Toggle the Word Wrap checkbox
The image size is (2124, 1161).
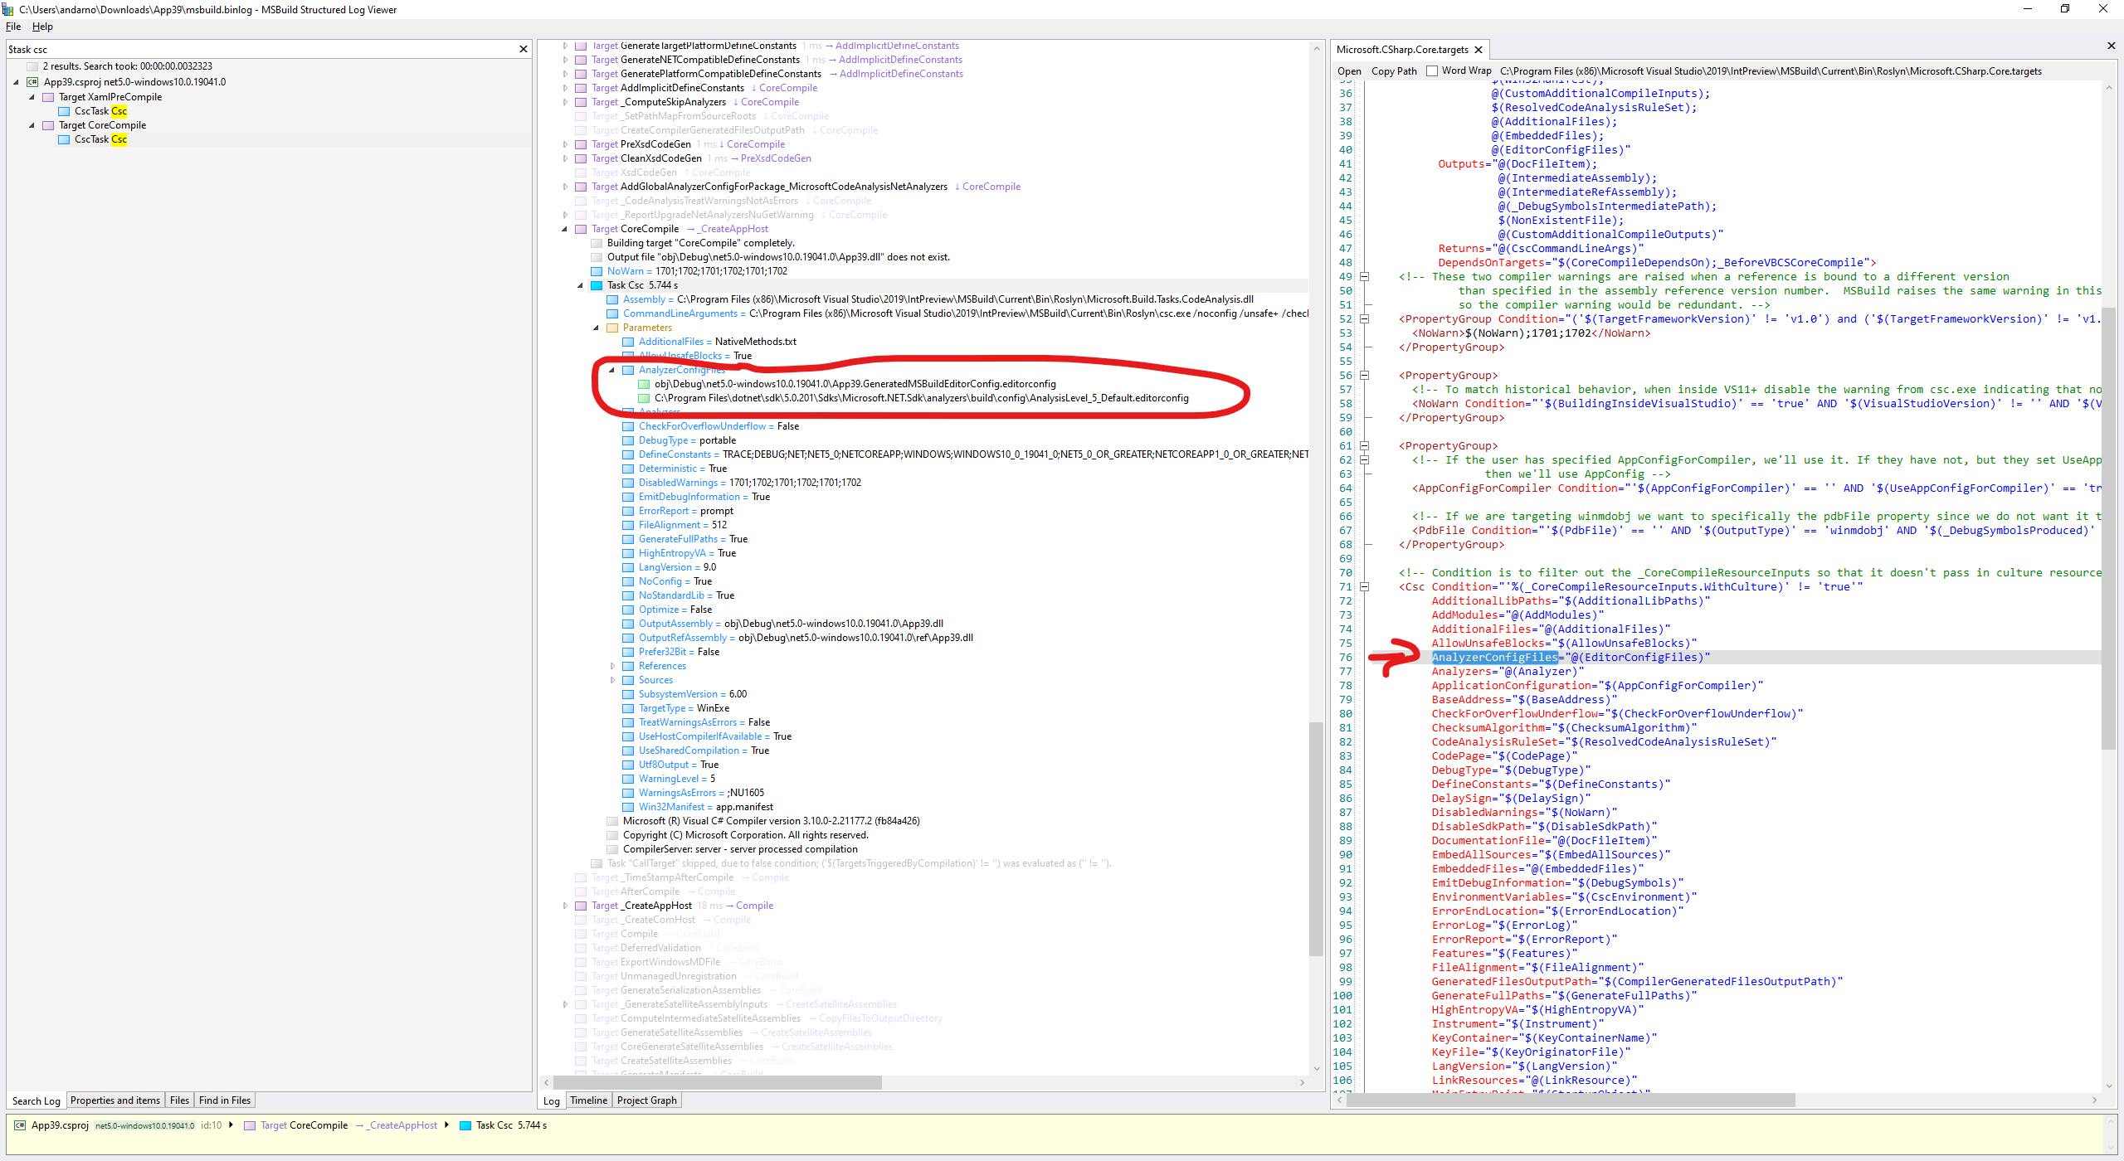tap(1432, 71)
